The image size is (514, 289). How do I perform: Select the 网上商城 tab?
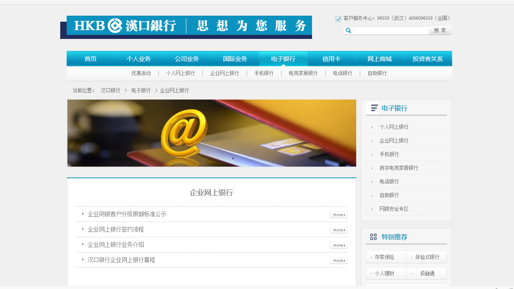coord(379,59)
